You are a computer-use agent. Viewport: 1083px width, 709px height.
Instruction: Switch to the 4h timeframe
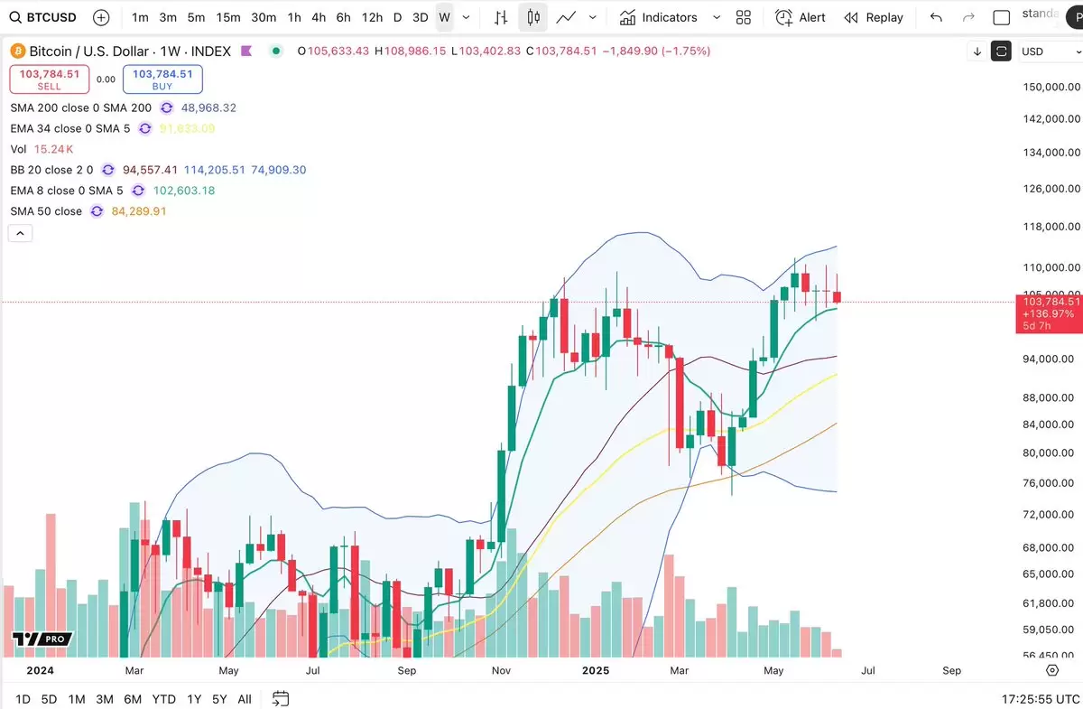point(319,17)
